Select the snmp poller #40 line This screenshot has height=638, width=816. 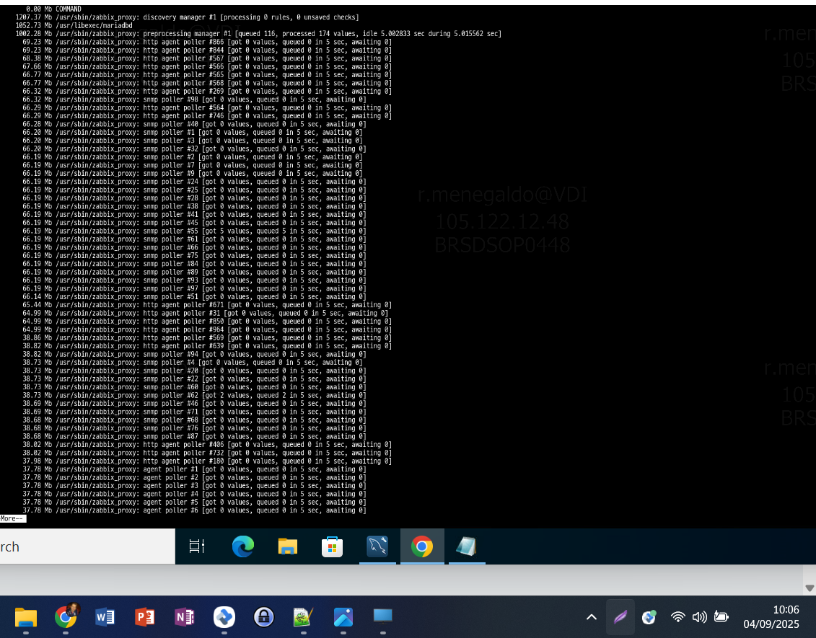194,124
